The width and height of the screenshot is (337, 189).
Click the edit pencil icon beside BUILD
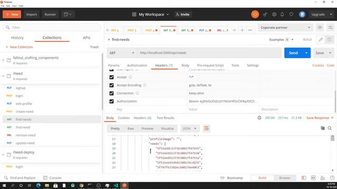[321, 40]
